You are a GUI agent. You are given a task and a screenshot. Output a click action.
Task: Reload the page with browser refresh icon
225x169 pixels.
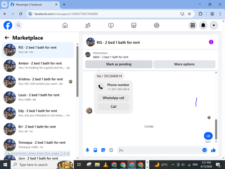tap(21, 14)
